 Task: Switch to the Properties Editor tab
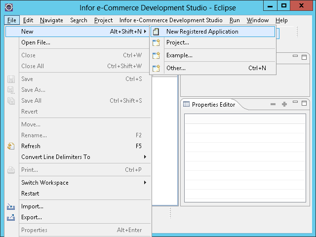coord(213,104)
